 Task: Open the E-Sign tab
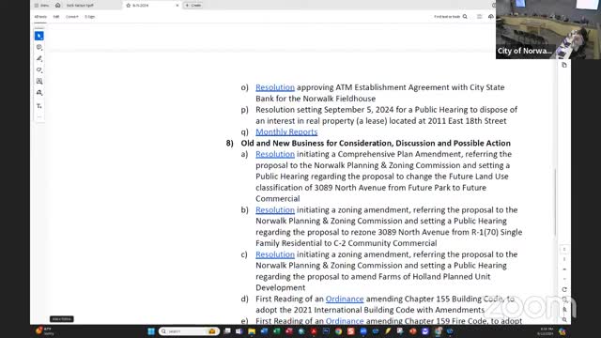click(90, 17)
